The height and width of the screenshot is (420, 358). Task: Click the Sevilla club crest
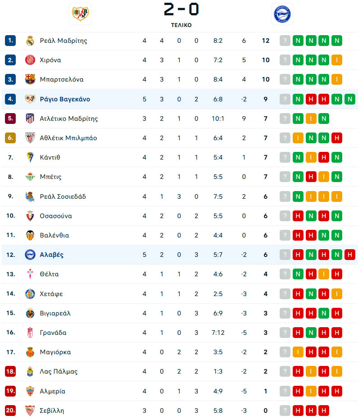click(30, 411)
